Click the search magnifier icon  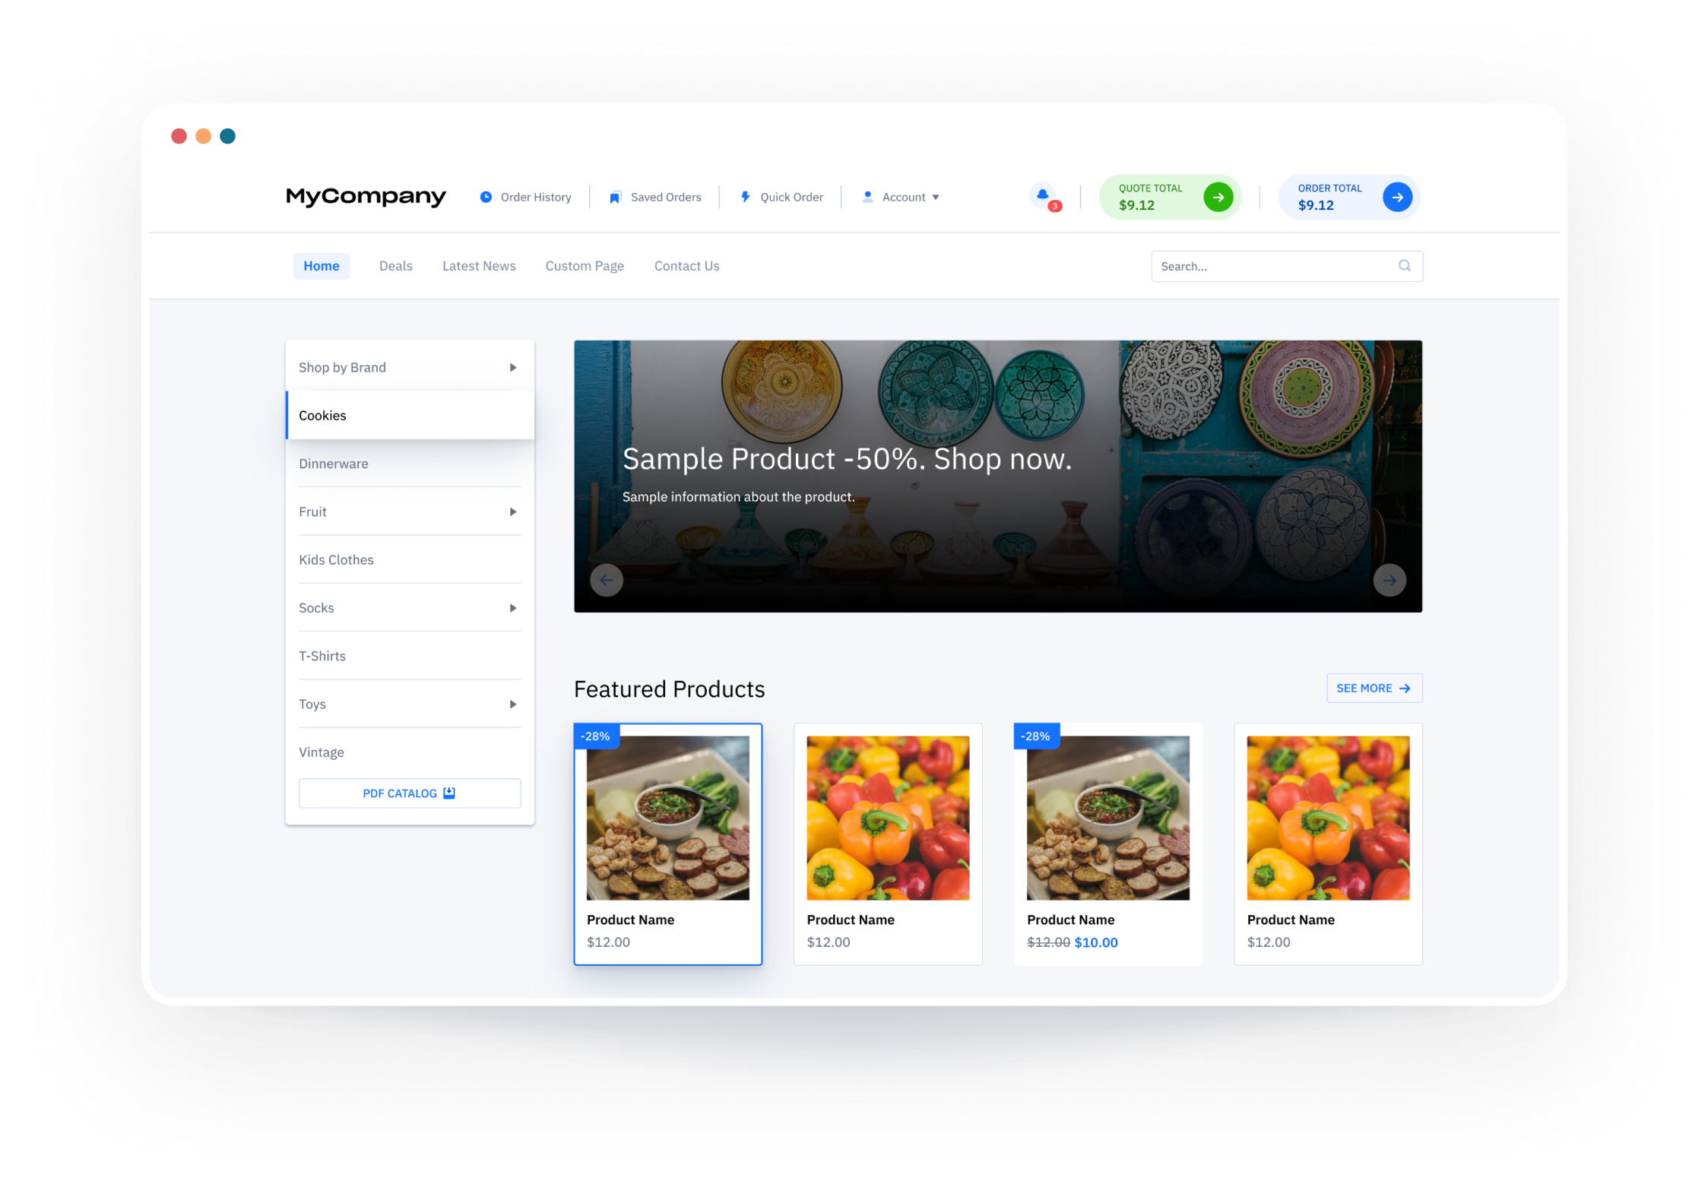pos(1404,265)
